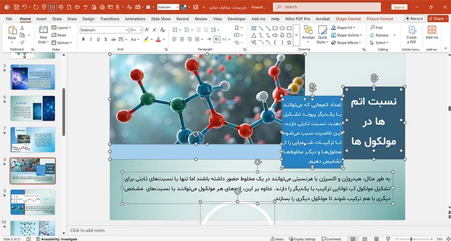Click the Find magnifier button

[x=376, y=28]
